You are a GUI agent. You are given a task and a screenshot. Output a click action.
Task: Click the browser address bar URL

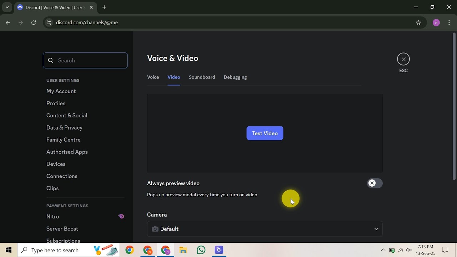87,22
